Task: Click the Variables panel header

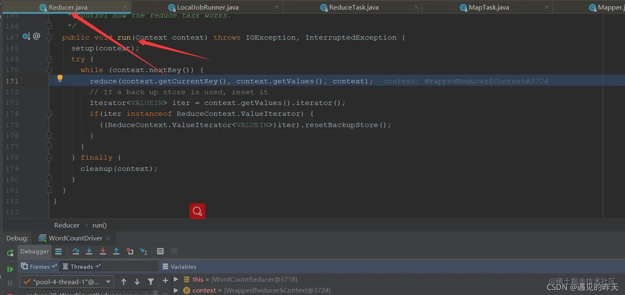Action: click(x=179, y=267)
